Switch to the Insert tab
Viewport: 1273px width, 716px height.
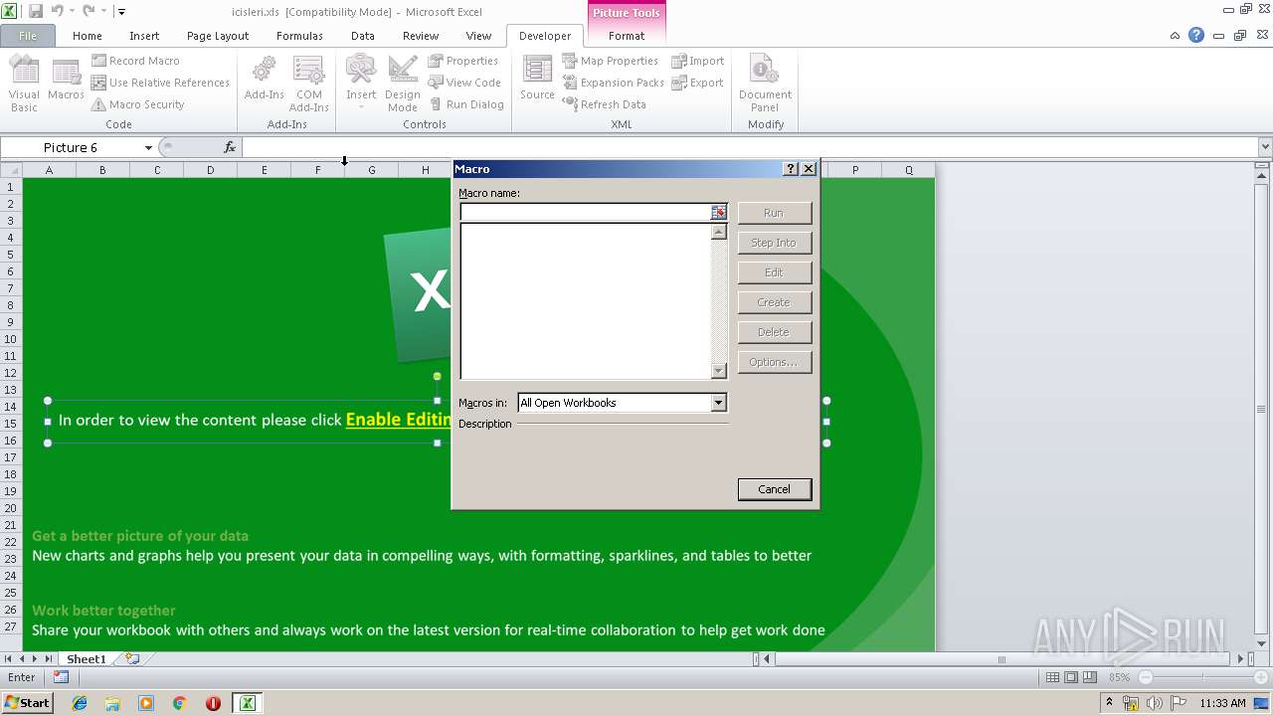144,36
